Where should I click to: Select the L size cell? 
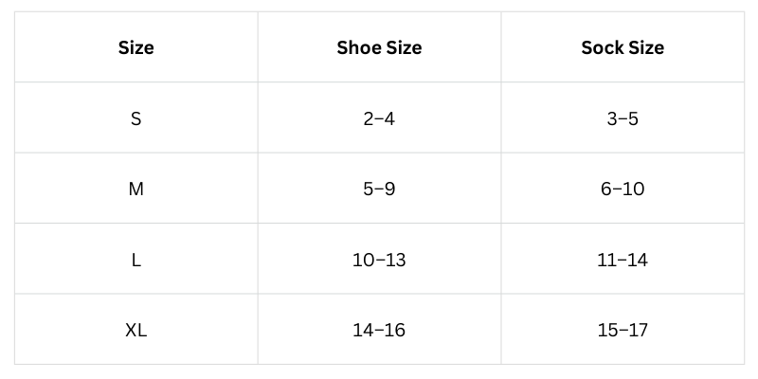click(135, 260)
